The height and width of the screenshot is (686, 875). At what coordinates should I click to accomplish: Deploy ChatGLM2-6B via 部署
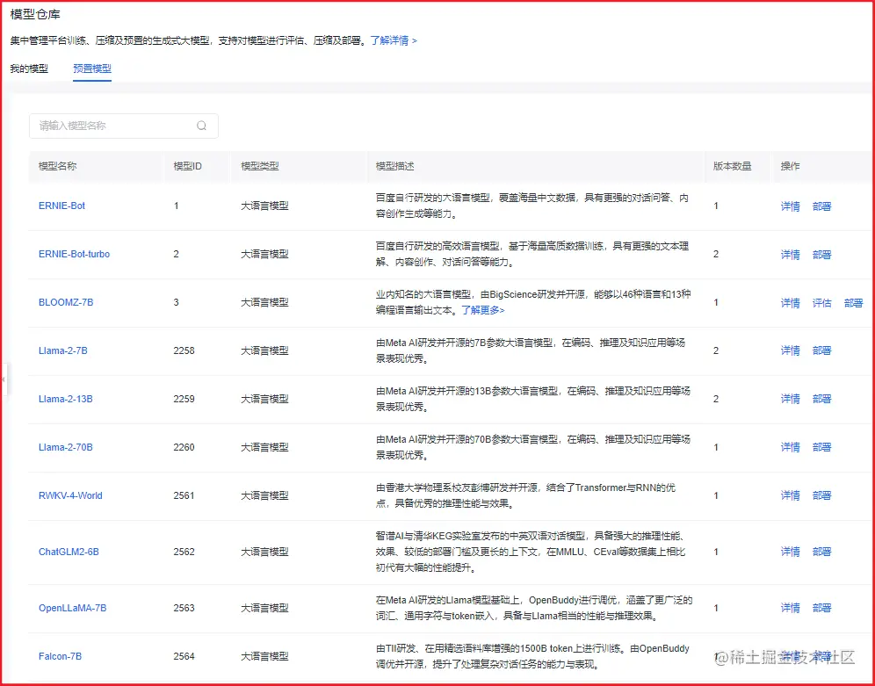(x=822, y=552)
